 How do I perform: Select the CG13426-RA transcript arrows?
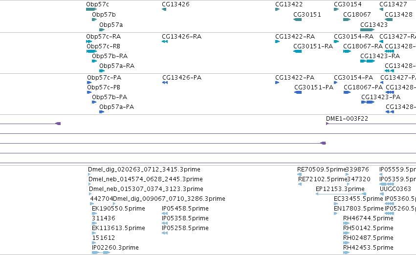[165, 42]
